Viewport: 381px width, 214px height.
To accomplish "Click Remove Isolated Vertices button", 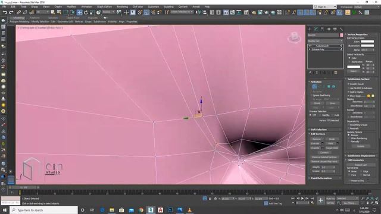I will (x=324, y=157).
